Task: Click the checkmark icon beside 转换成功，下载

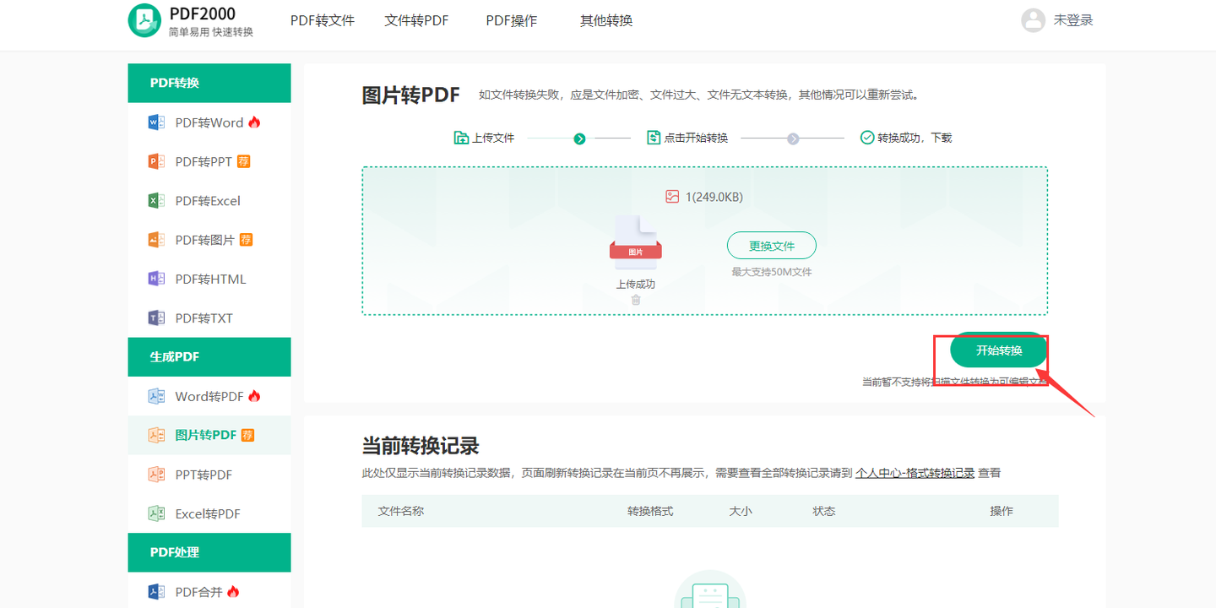Action: pyautogui.click(x=866, y=138)
